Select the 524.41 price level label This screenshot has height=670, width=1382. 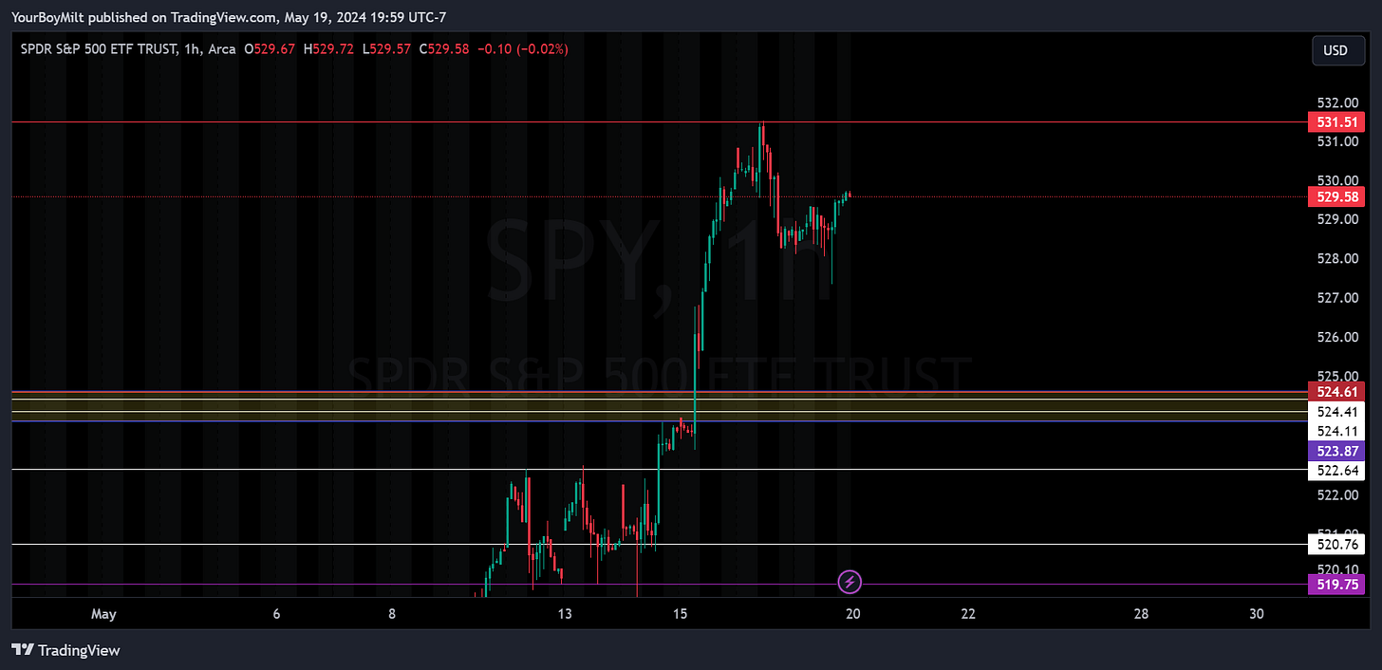[1336, 412]
